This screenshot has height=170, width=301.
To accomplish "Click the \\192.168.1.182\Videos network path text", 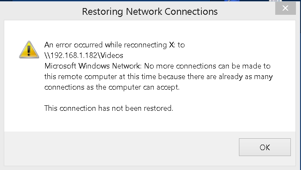I will (x=84, y=55).
